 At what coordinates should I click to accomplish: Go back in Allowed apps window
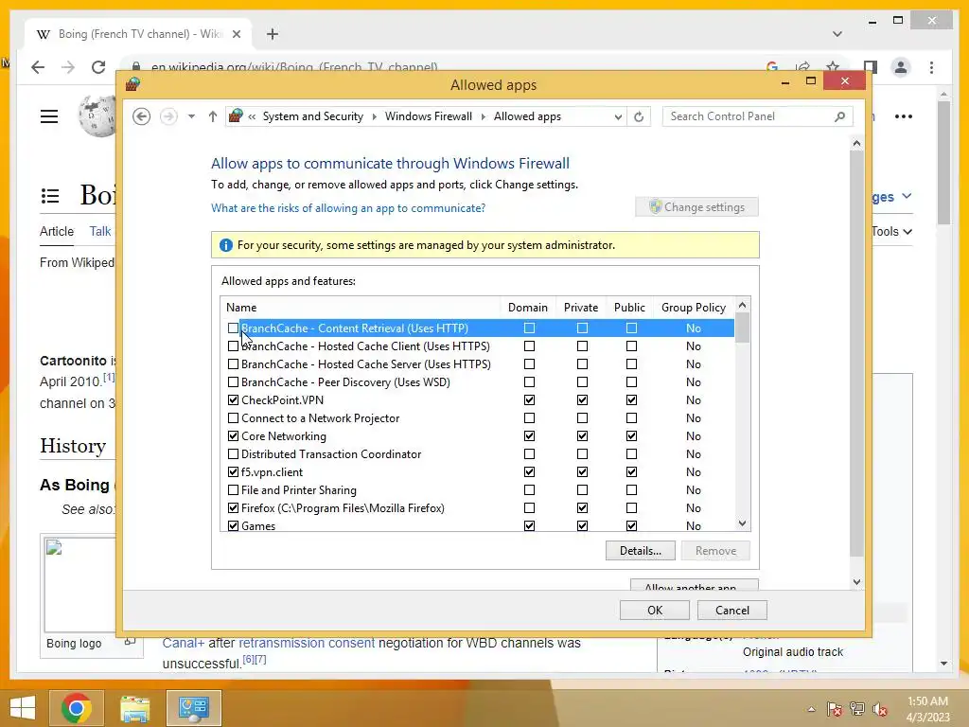point(142,116)
